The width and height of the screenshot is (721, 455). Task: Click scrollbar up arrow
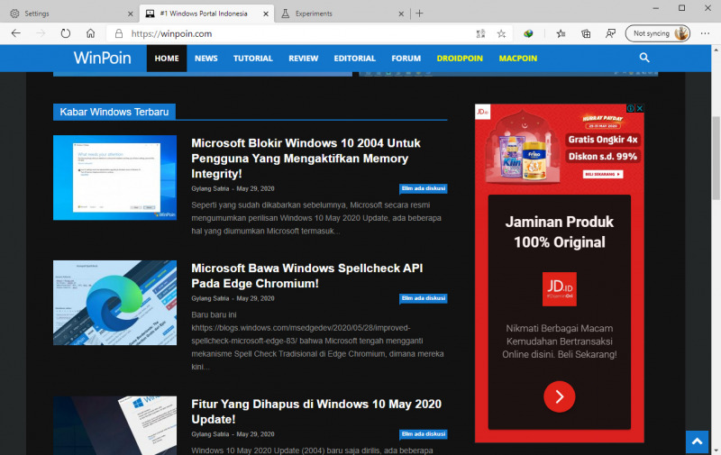[x=716, y=50]
